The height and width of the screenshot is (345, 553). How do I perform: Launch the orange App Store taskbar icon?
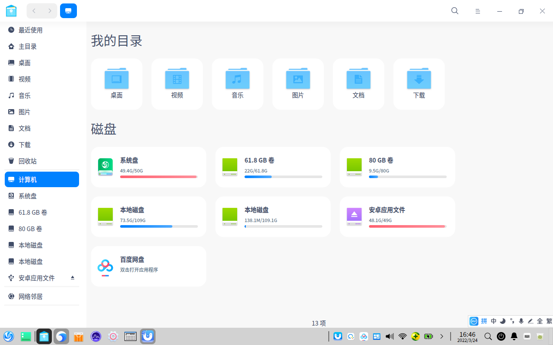click(78, 336)
